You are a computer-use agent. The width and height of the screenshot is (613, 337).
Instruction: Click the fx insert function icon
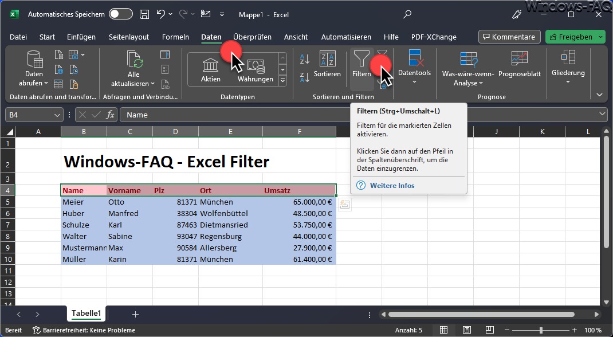110,115
